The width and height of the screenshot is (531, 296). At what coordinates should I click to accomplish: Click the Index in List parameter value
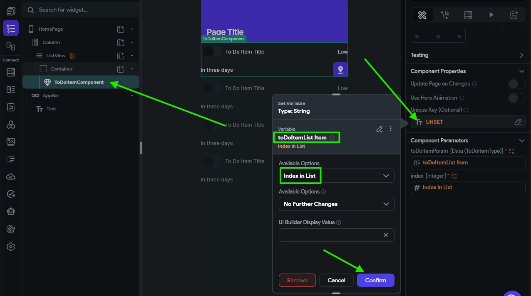pyautogui.click(x=468, y=188)
